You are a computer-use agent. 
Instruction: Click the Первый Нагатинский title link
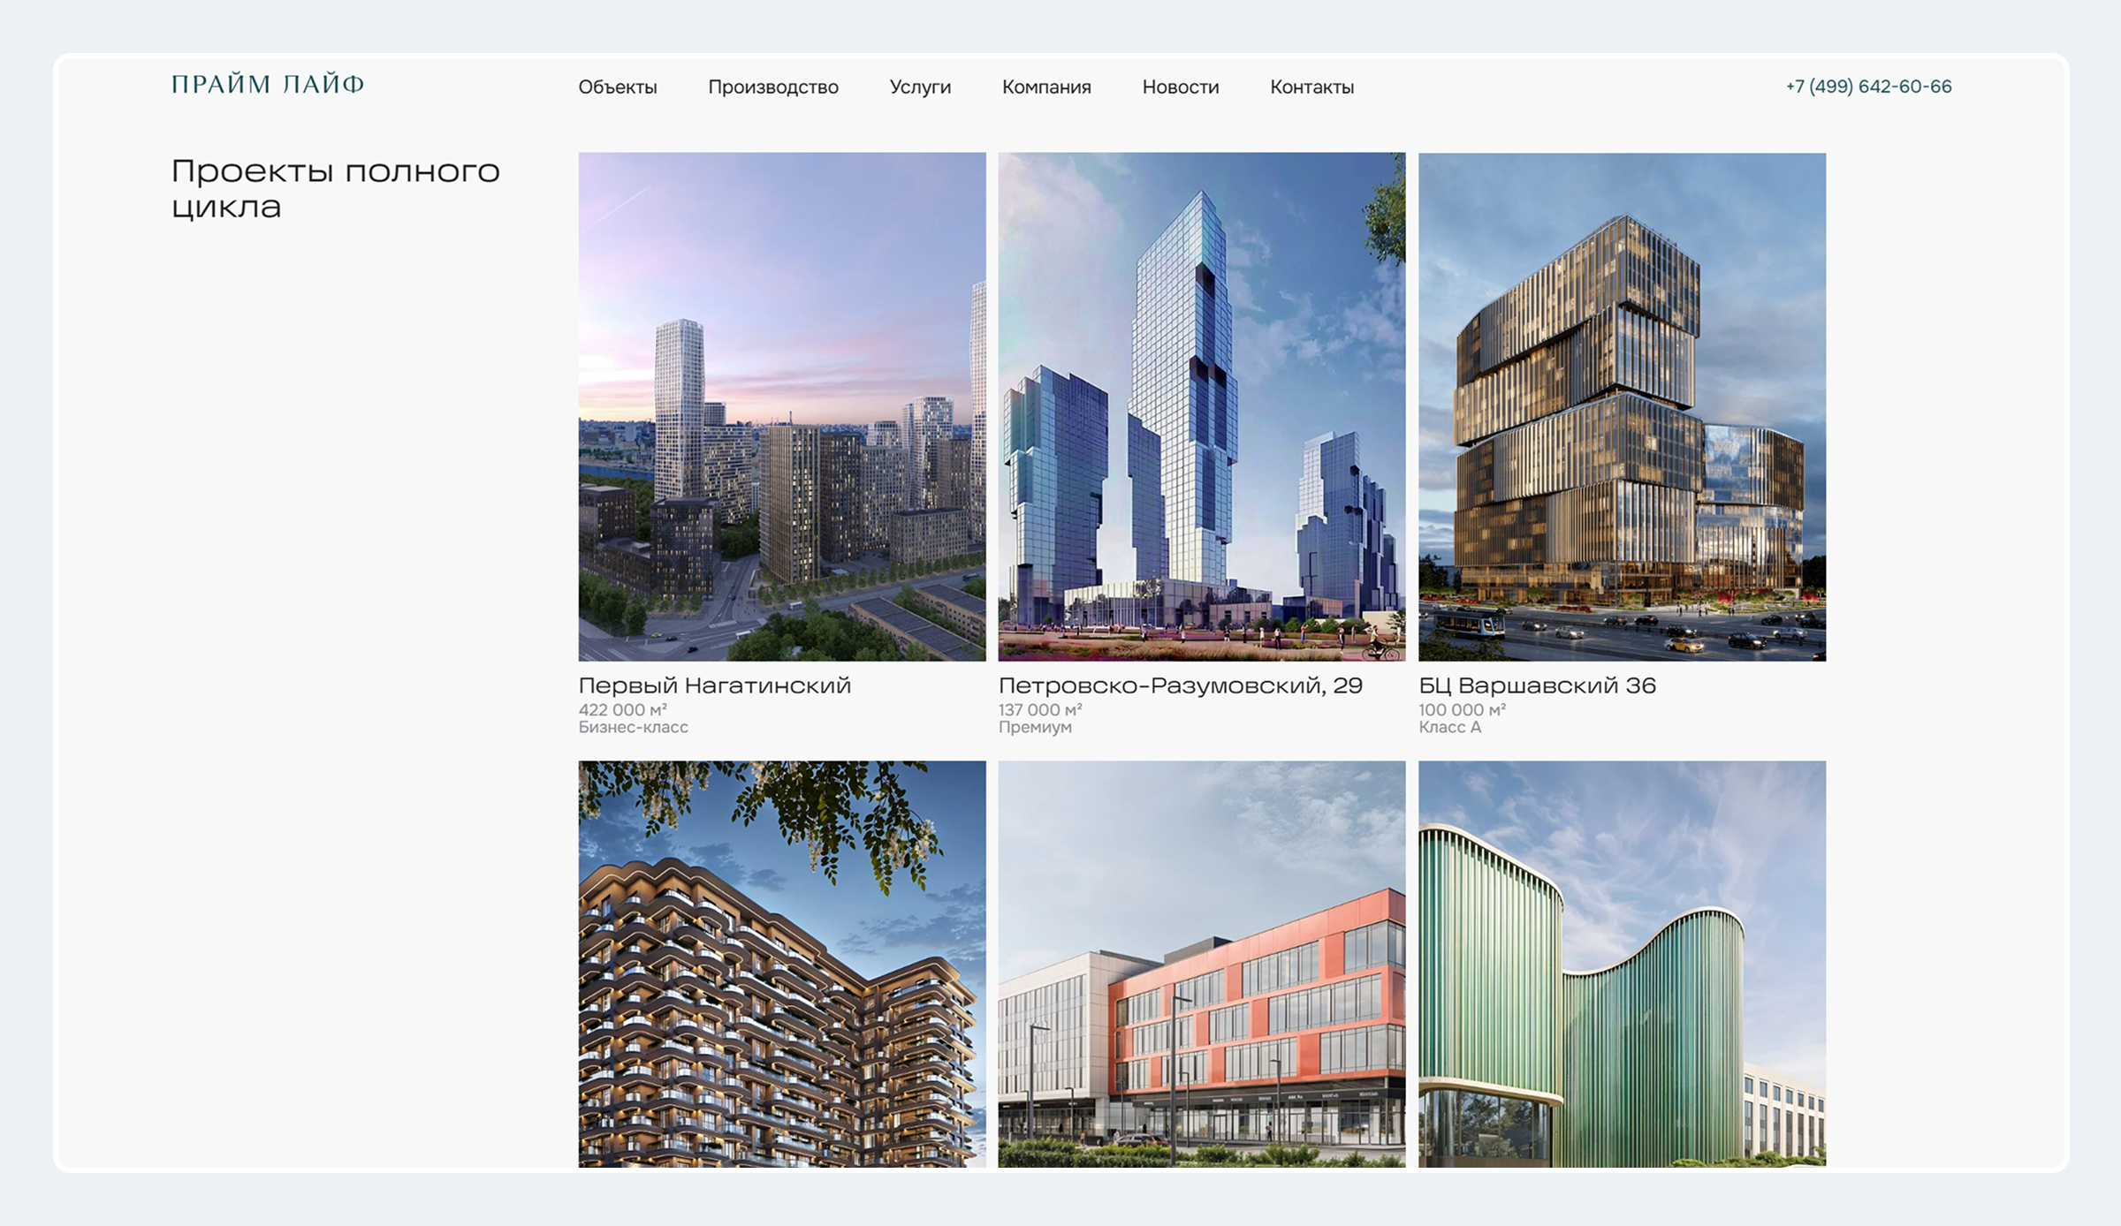pos(714,685)
